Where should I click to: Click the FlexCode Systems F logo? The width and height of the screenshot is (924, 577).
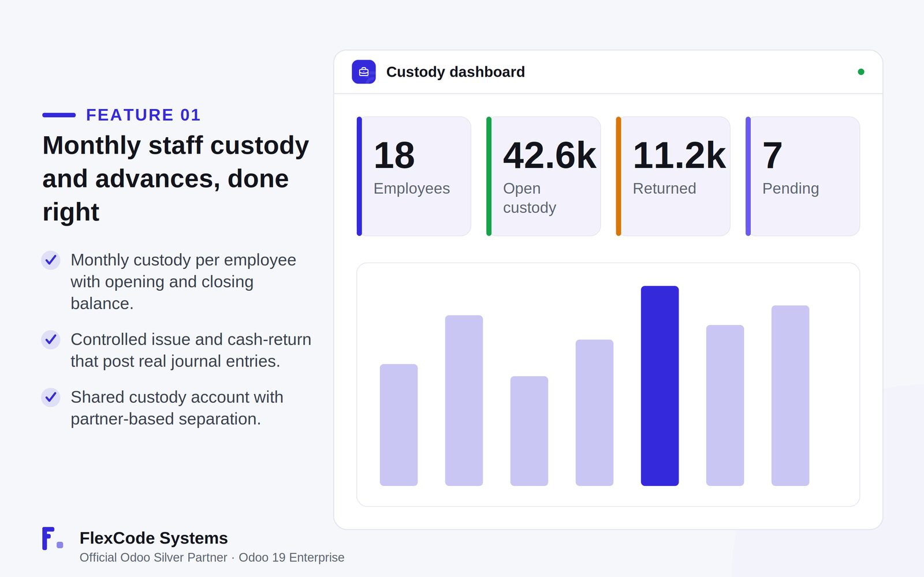click(53, 538)
